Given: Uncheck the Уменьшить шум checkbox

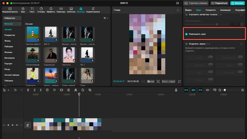Looking at the screenshot, I should coord(186,34).
